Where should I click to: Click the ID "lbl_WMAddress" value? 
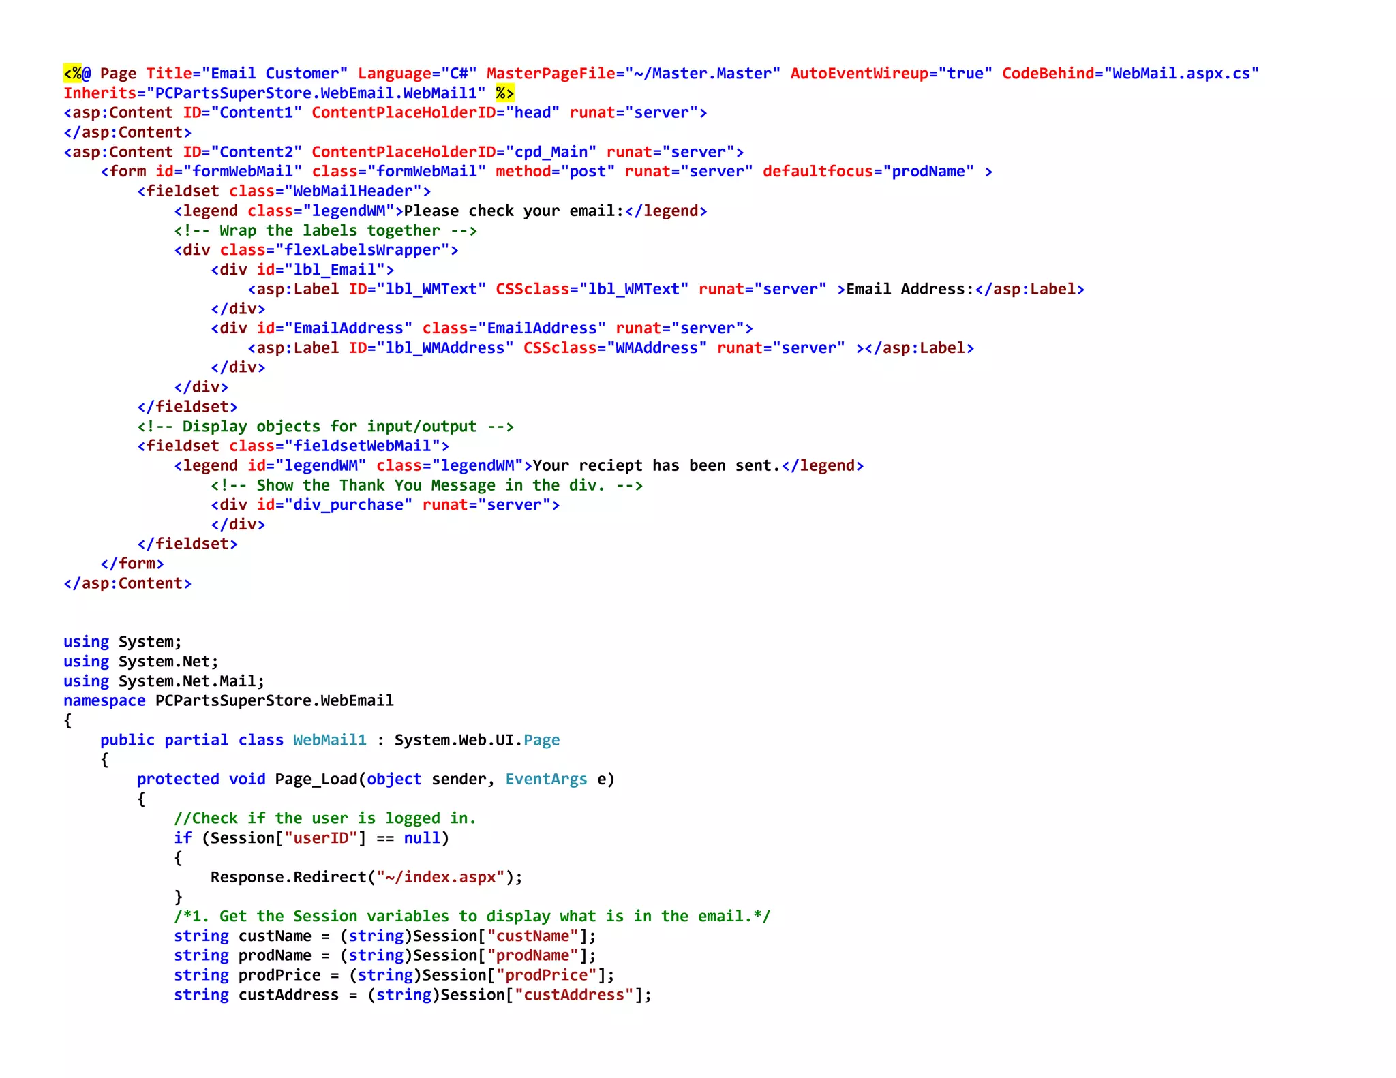[445, 348]
